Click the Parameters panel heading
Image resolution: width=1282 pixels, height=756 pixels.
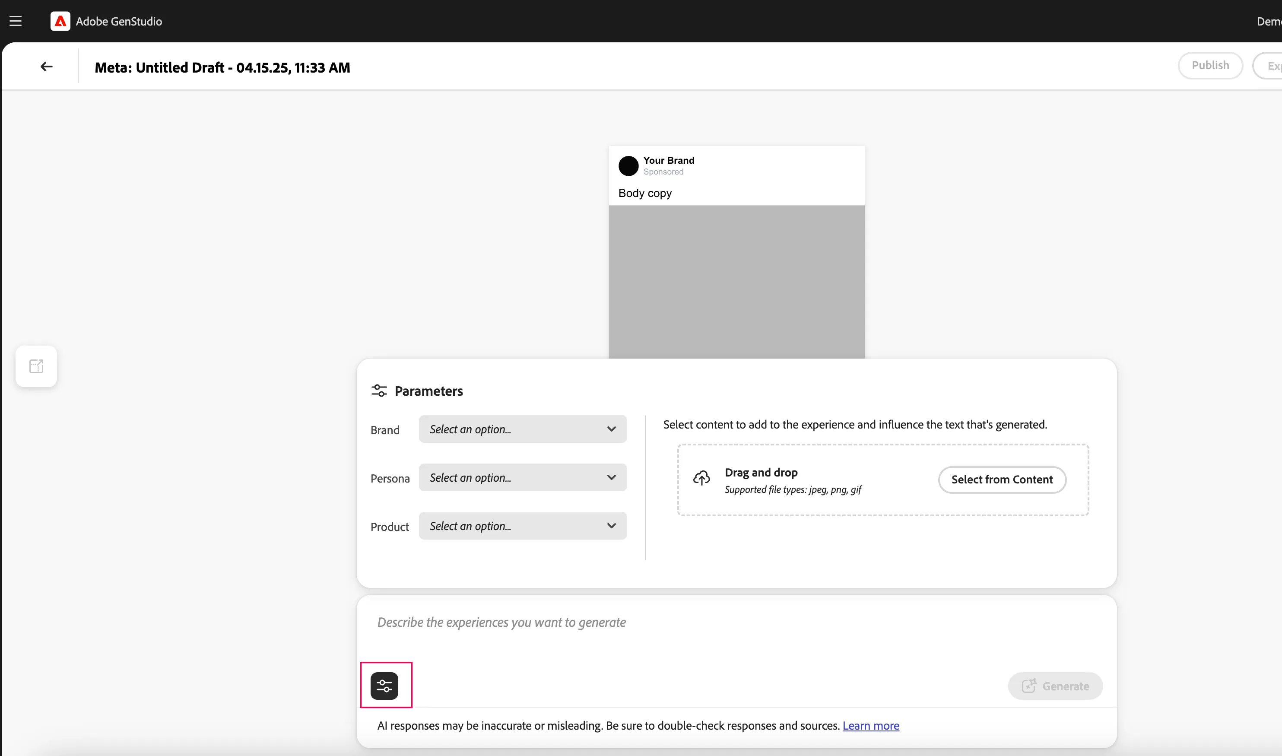point(428,391)
